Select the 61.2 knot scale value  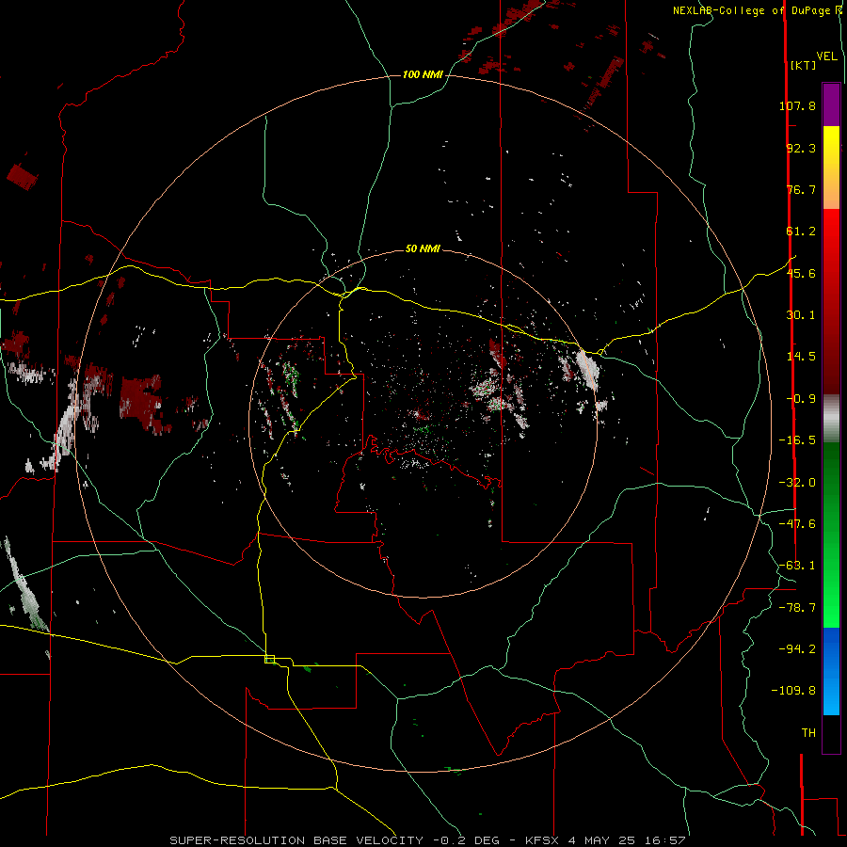801,232
